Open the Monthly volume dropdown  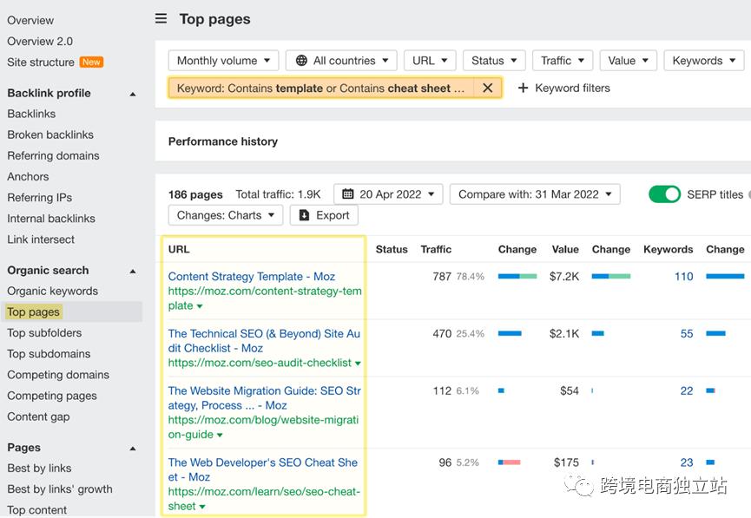point(223,61)
